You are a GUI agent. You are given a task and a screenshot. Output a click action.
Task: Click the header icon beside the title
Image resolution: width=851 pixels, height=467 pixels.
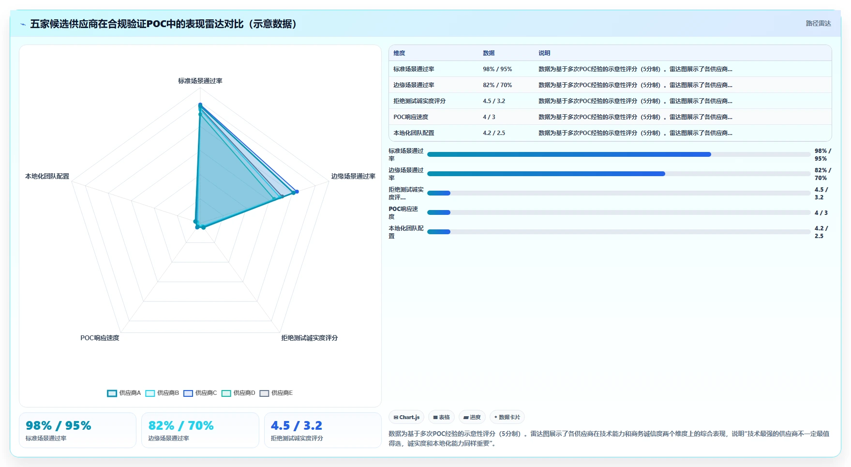click(x=23, y=24)
